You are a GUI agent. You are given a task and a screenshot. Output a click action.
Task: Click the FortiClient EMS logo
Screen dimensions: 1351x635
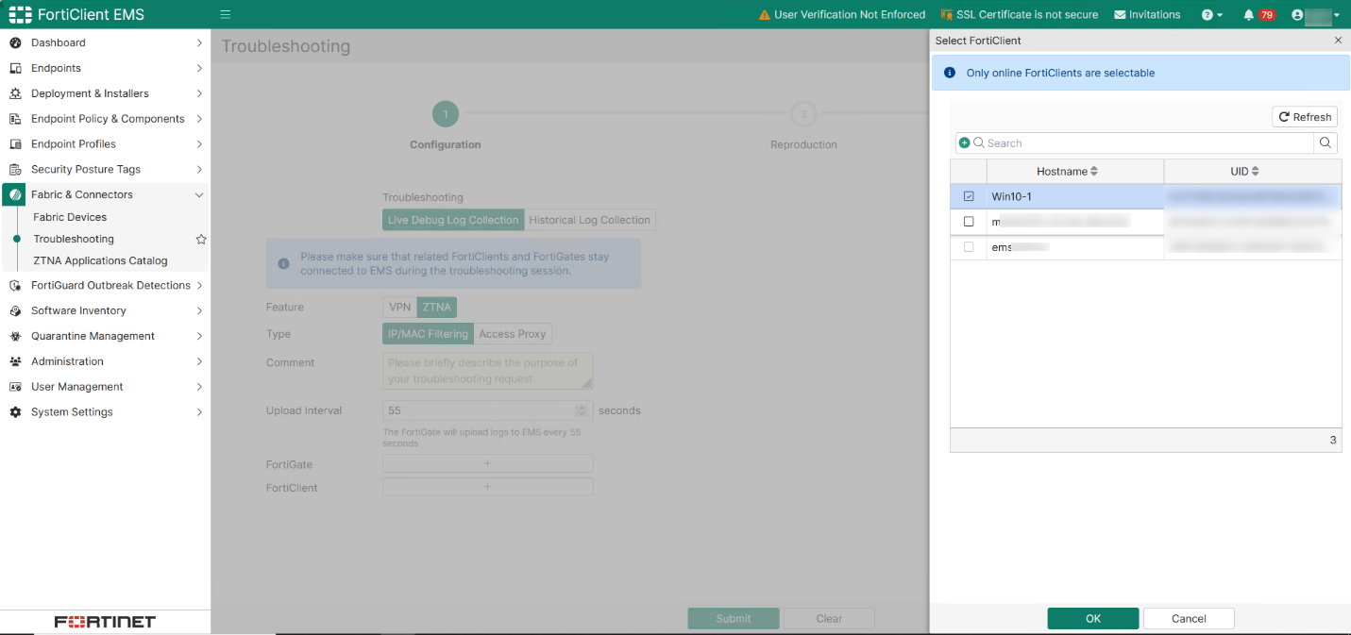(76, 14)
